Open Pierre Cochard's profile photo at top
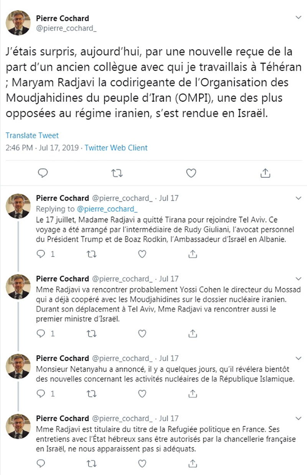This screenshot has width=307, height=475. (18, 23)
